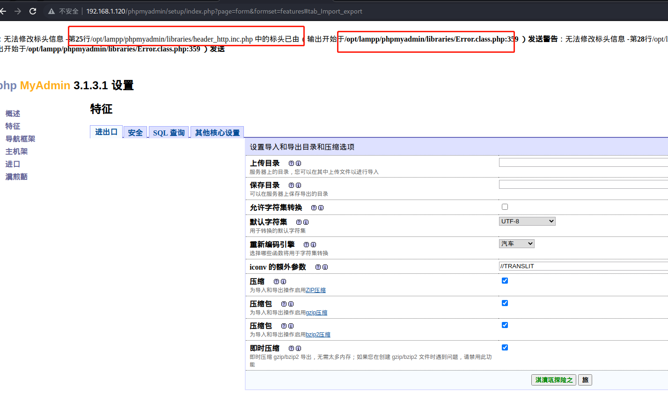Follow the bzip2压缩 hyperlink
Image resolution: width=668 pixels, height=400 pixels.
click(x=318, y=335)
